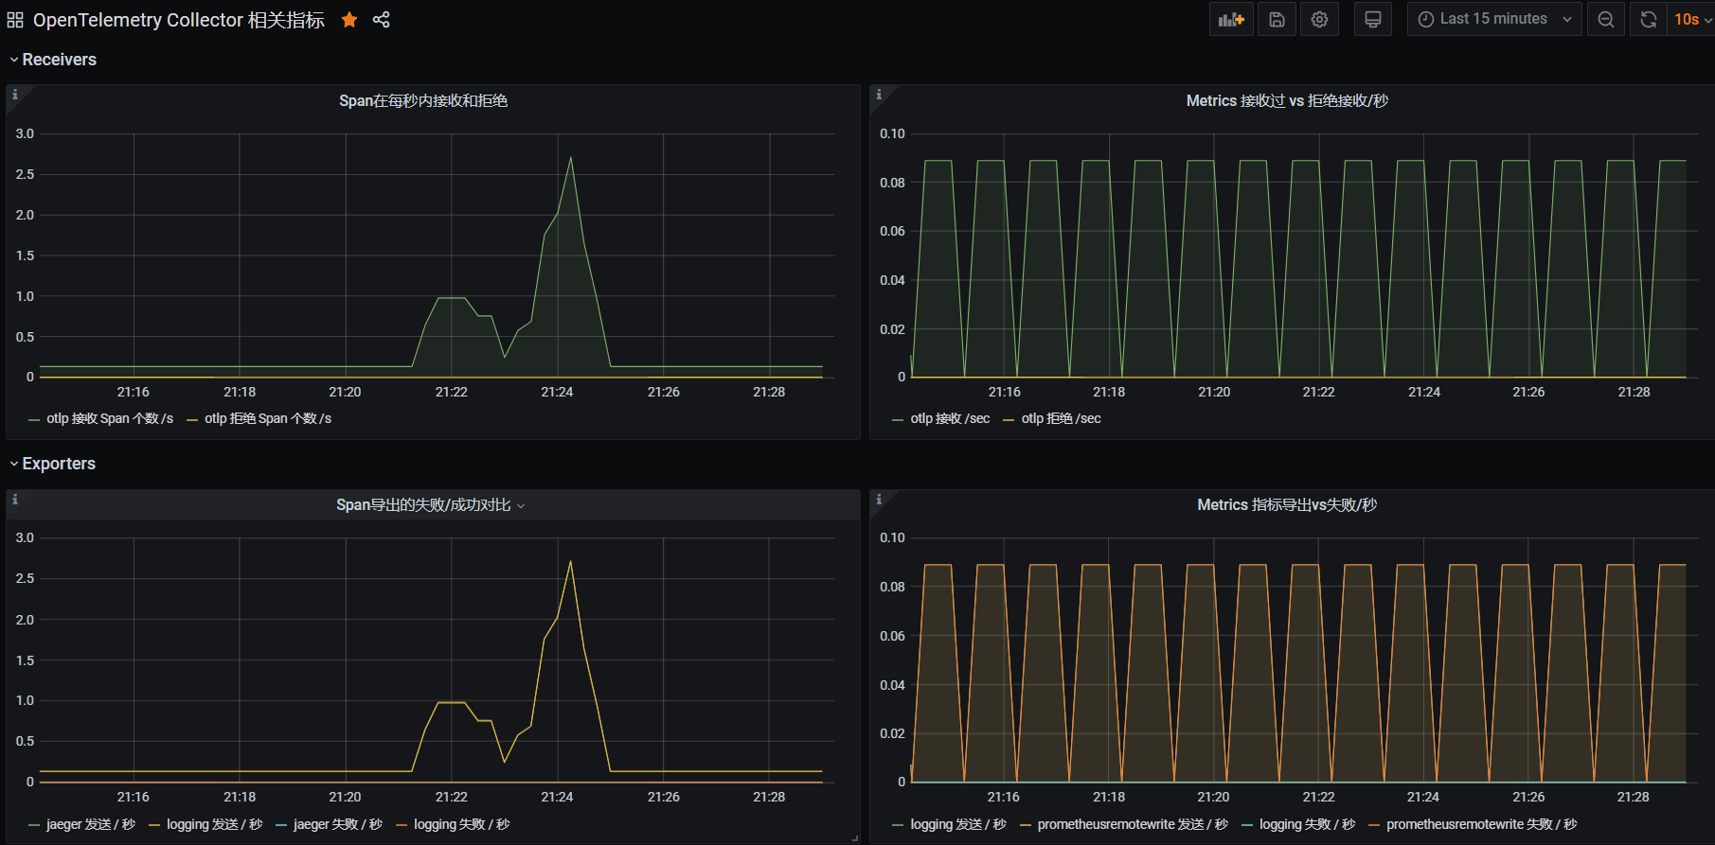The width and height of the screenshot is (1715, 845).
Task: Click the zoom out time range icon
Action: tap(1606, 19)
